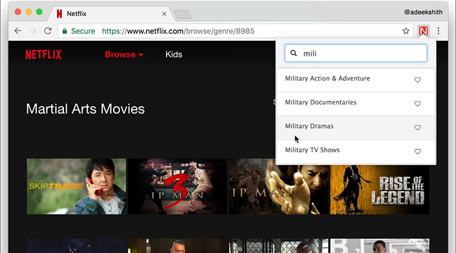Click the search magnifier icon in popup
Image resolution: width=456 pixels, height=253 pixels.
294,53
